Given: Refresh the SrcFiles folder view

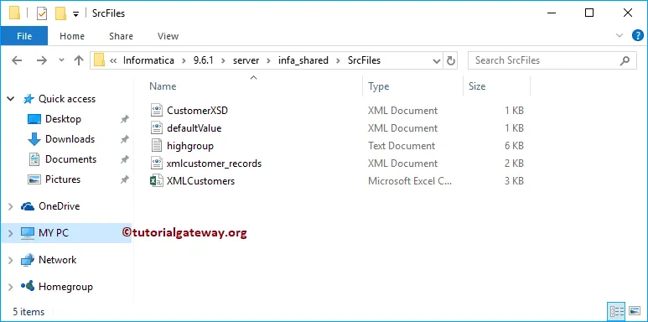Looking at the screenshot, I should tap(451, 61).
